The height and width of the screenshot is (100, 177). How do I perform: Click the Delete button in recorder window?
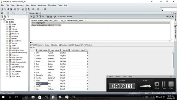pos(157,85)
